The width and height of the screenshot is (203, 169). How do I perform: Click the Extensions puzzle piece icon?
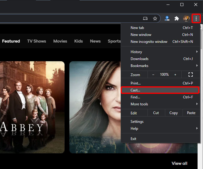coord(177,19)
